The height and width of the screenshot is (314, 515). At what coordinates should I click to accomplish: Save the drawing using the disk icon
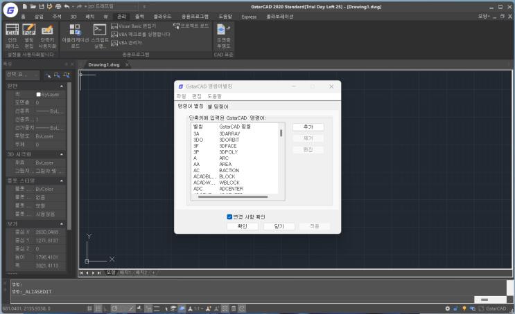[42, 6]
